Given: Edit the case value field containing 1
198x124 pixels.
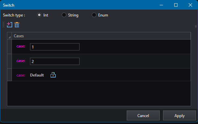Looking at the screenshot, I should point(55,47).
